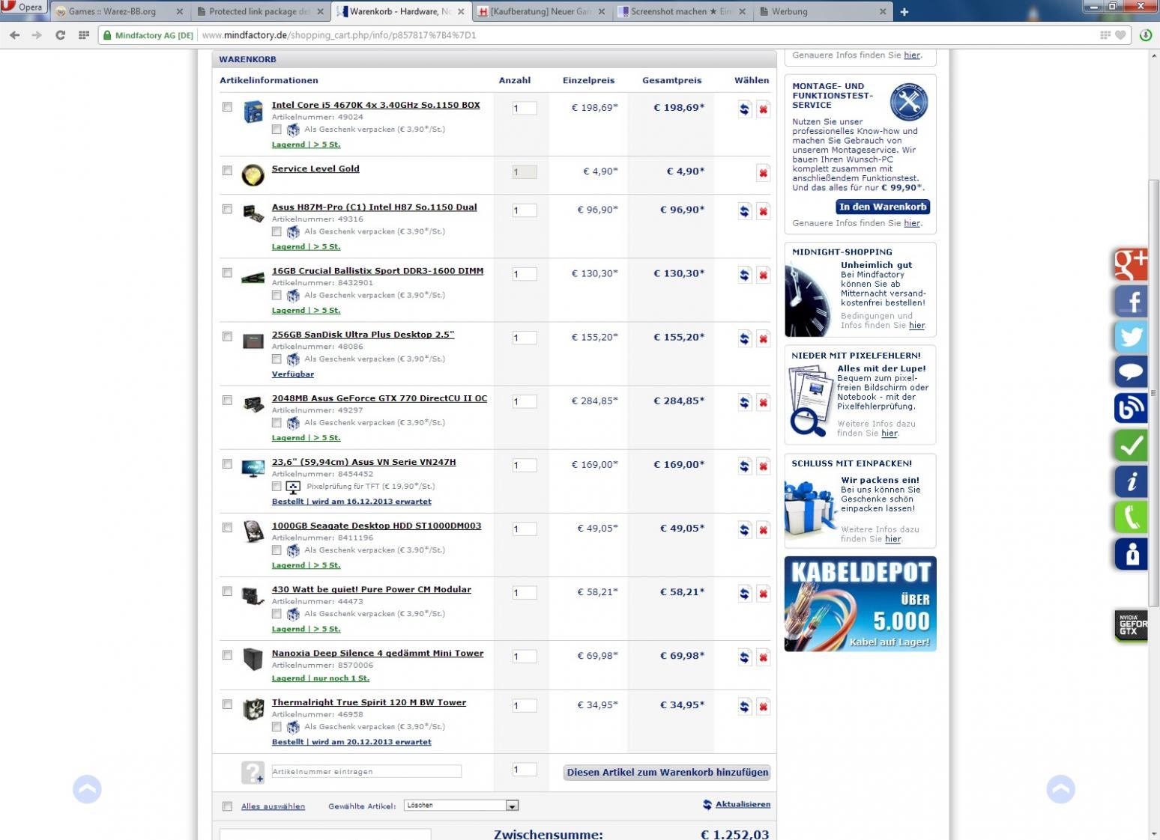Click the Nvidia GeForce GTX side badge

pos(1131,626)
